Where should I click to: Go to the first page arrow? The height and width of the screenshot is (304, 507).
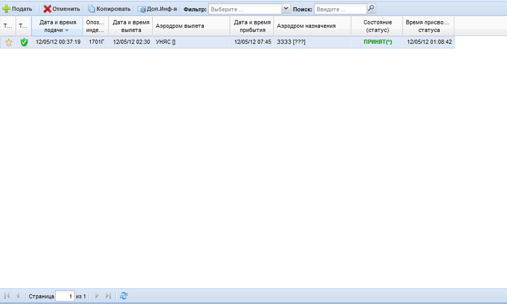7,296
